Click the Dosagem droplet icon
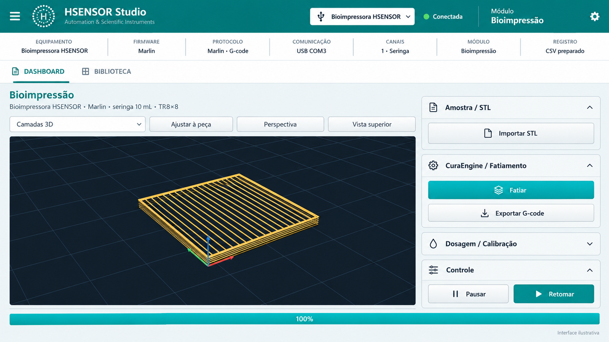 click(433, 244)
